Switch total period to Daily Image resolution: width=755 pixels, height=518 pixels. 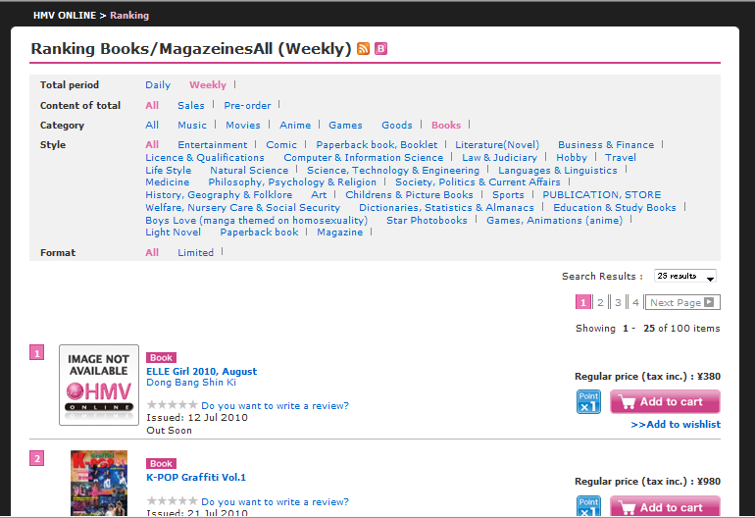pyautogui.click(x=158, y=84)
